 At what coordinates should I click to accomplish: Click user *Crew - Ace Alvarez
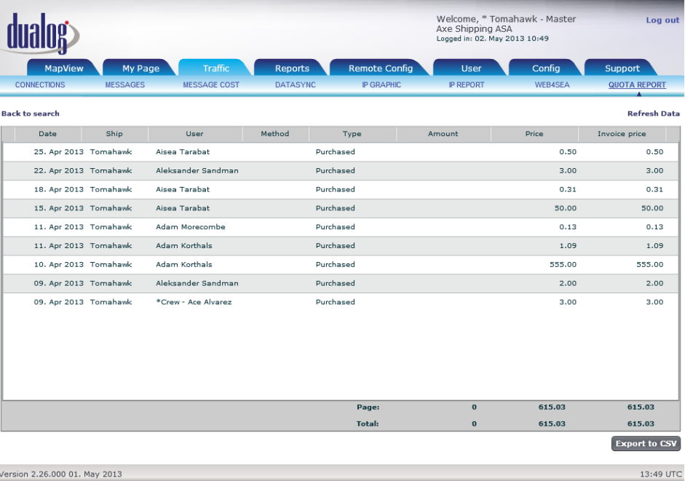tap(194, 302)
